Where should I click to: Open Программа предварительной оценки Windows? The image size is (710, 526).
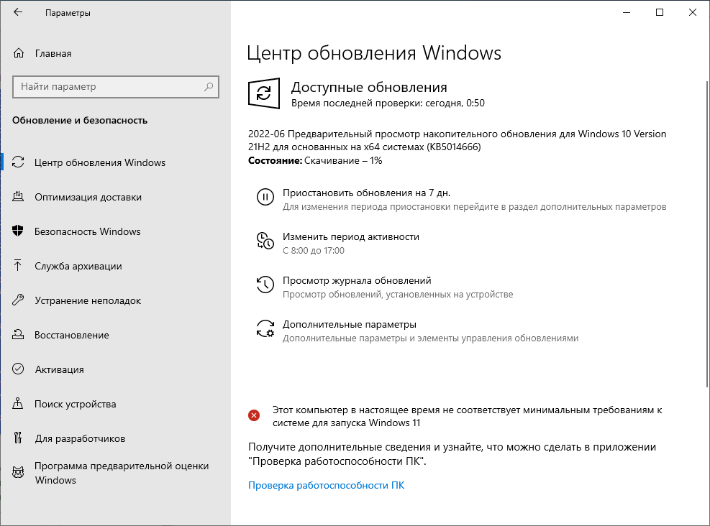pos(122,473)
